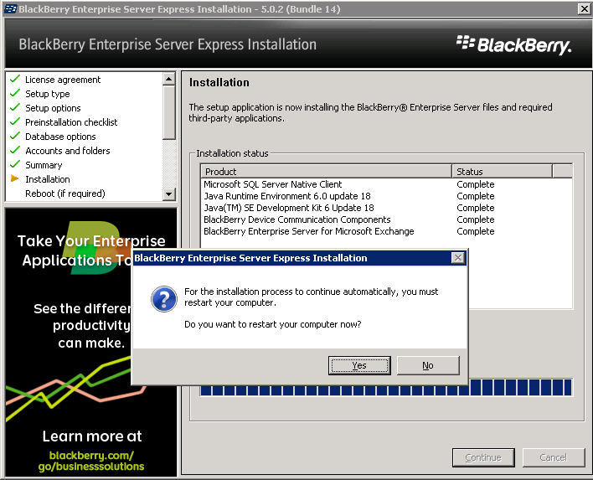The image size is (593, 480).
Task: Select BlackBerry Device Communication Components row
Action: (x=297, y=219)
